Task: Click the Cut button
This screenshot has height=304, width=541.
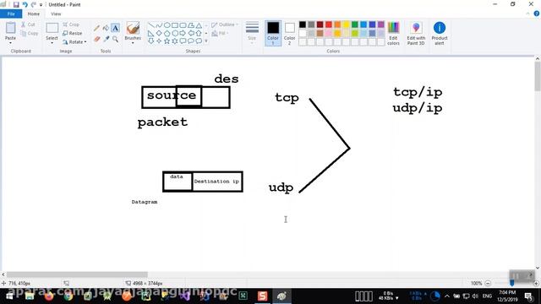Action: 28,24
